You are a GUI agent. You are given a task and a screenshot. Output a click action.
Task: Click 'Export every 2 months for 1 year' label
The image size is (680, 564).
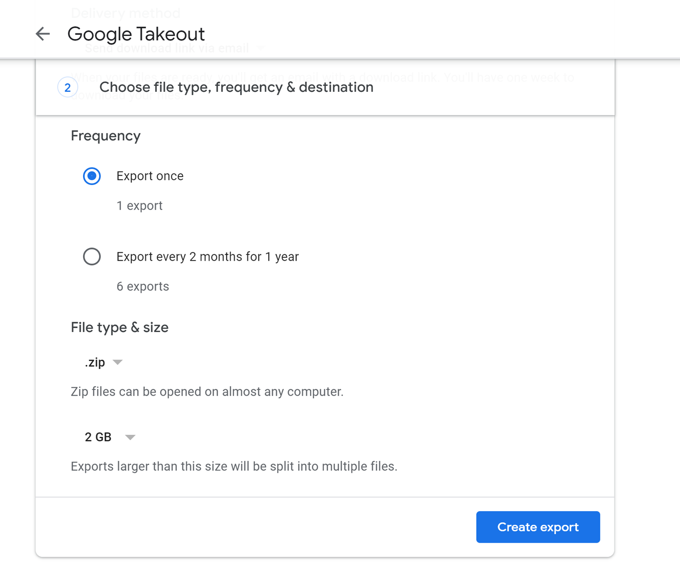pos(207,257)
